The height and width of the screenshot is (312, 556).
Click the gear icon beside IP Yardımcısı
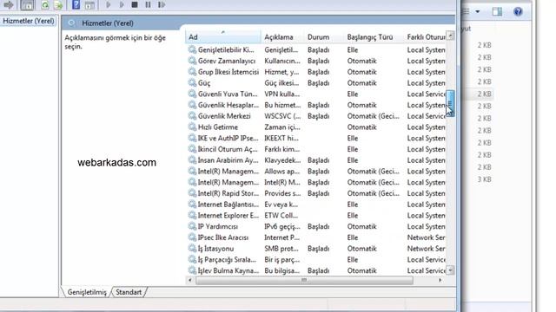192,226
